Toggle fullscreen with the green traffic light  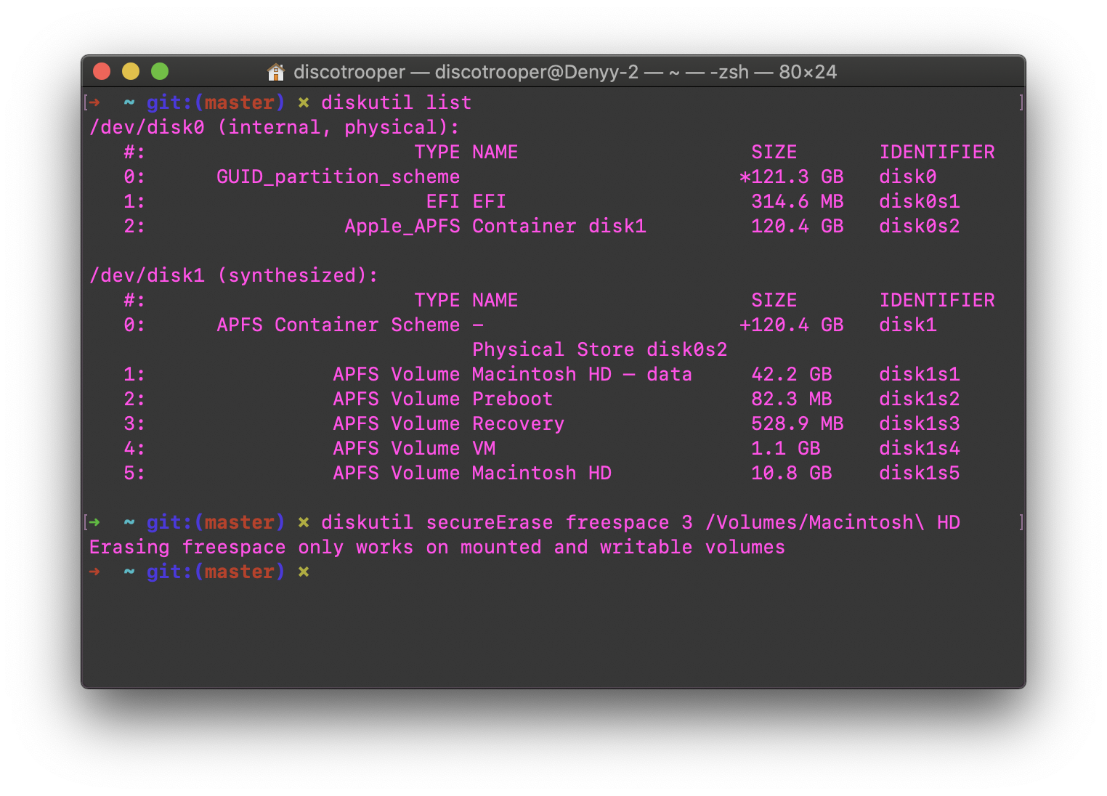pyautogui.click(x=159, y=71)
